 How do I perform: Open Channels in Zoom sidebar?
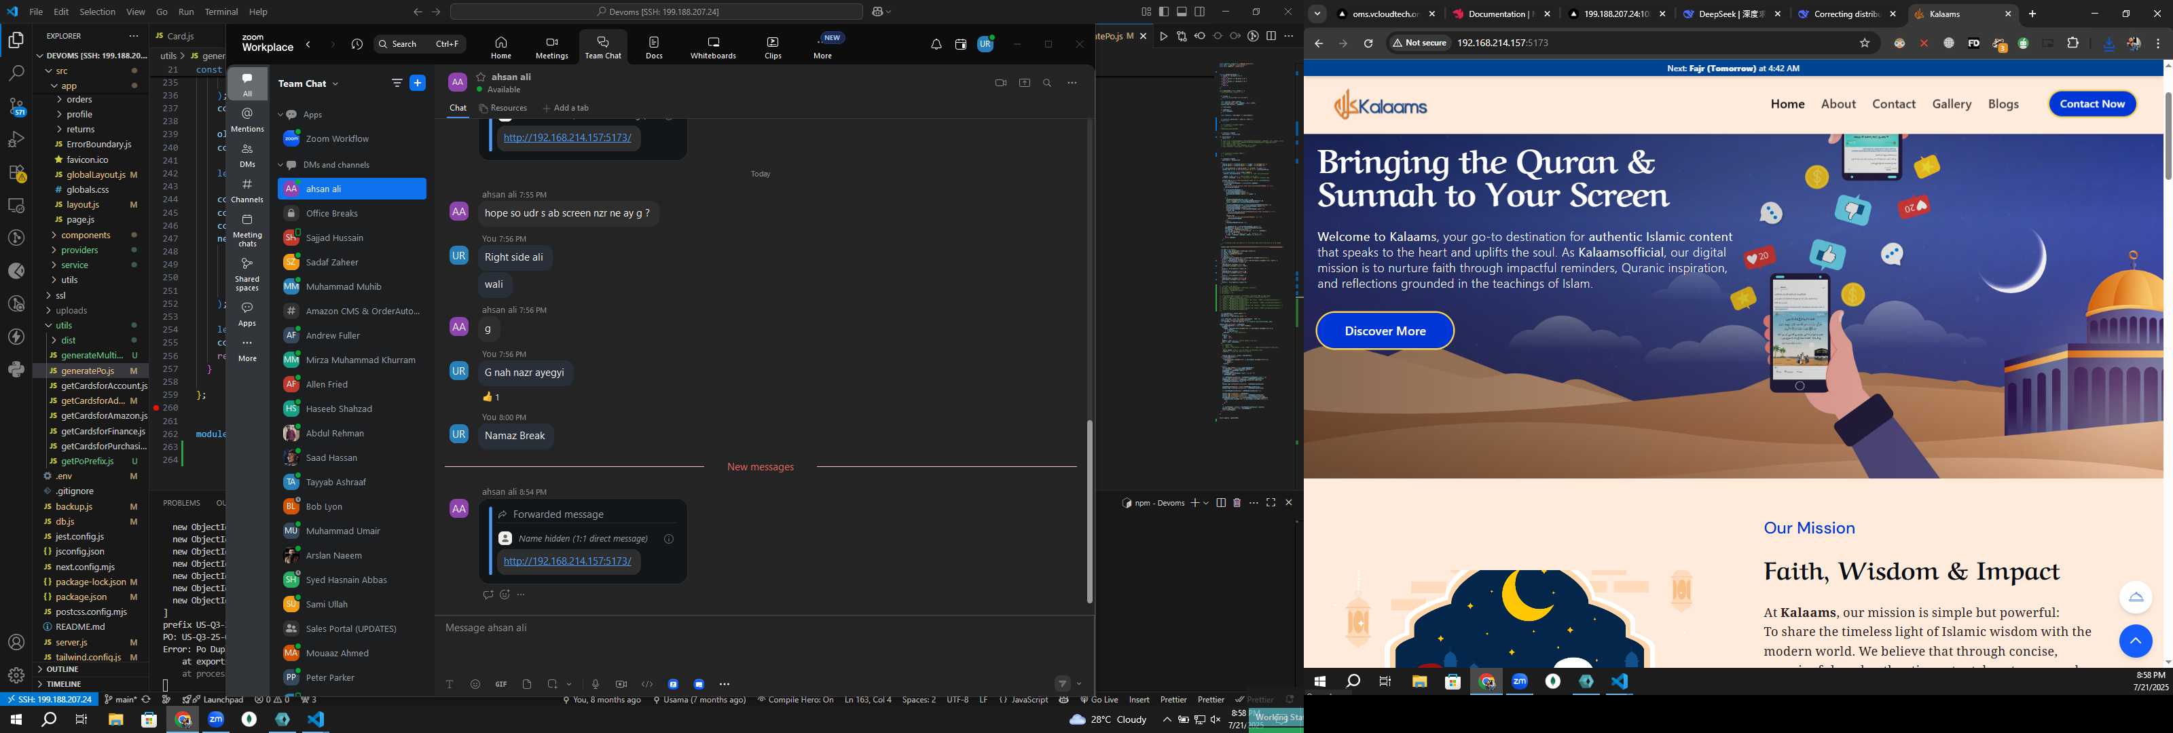[247, 190]
